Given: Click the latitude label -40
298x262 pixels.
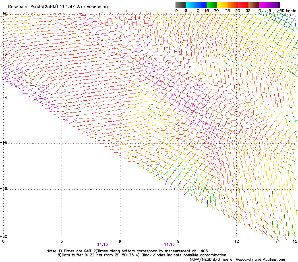Looking at the screenshot, I should click(4, 13).
